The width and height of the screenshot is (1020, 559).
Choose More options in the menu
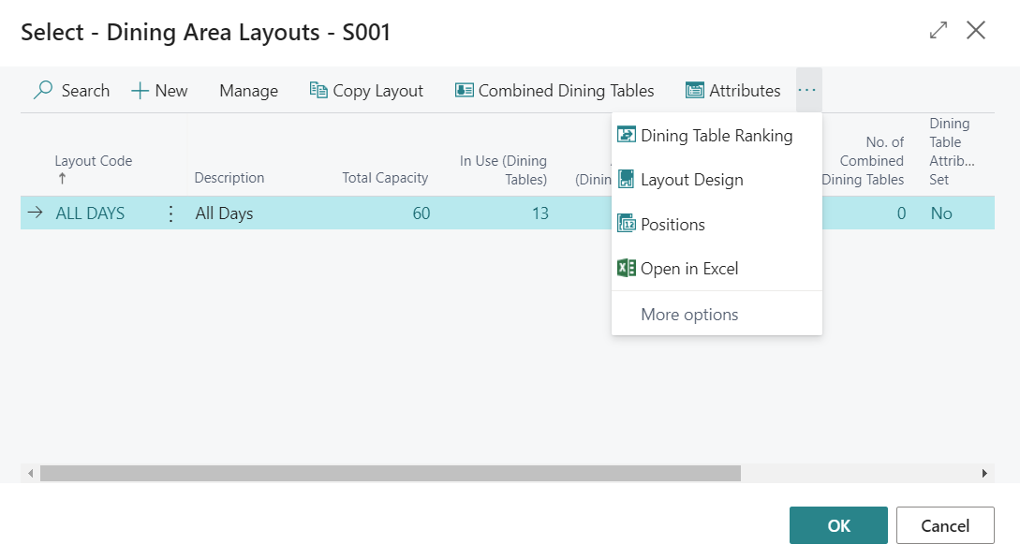click(689, 315)
